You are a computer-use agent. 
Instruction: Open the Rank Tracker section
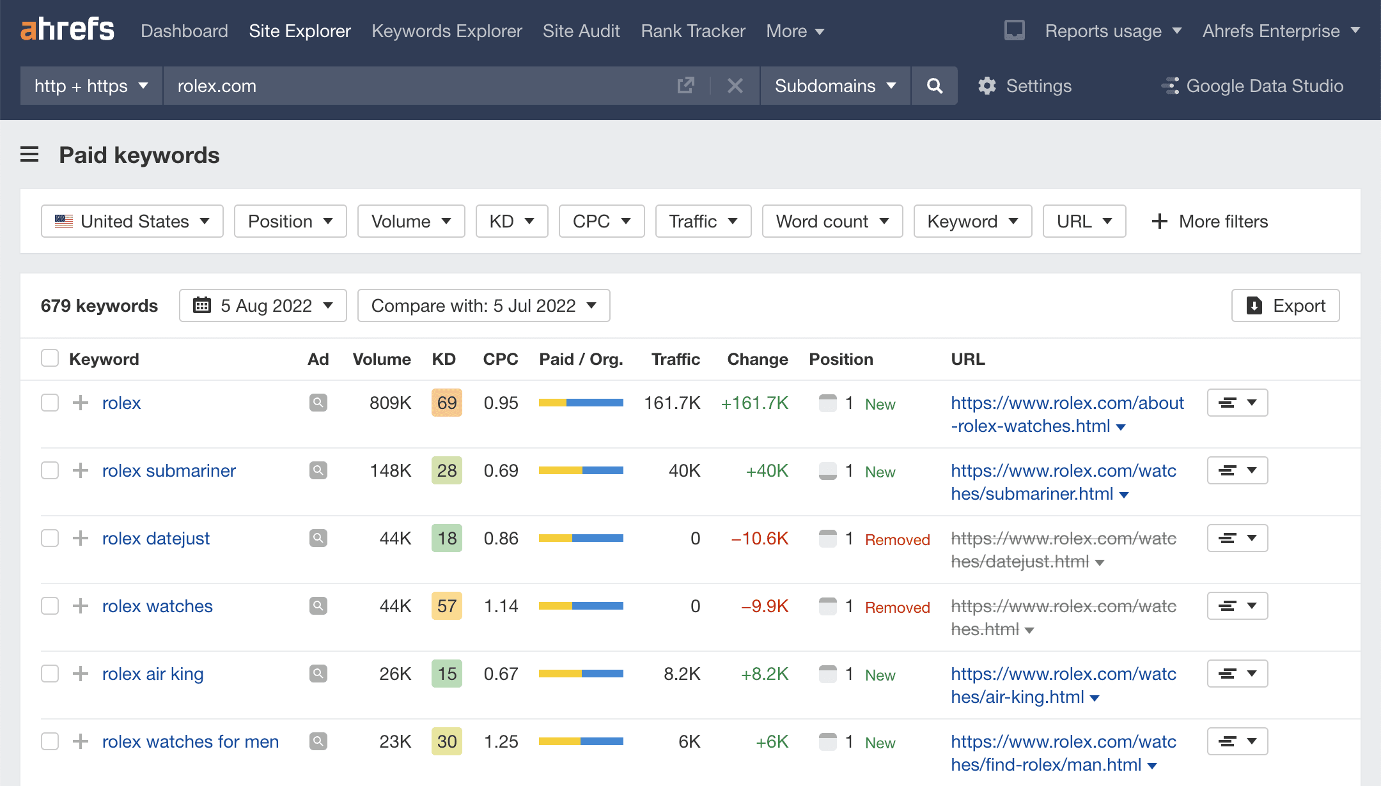click(x=692, y=30)
